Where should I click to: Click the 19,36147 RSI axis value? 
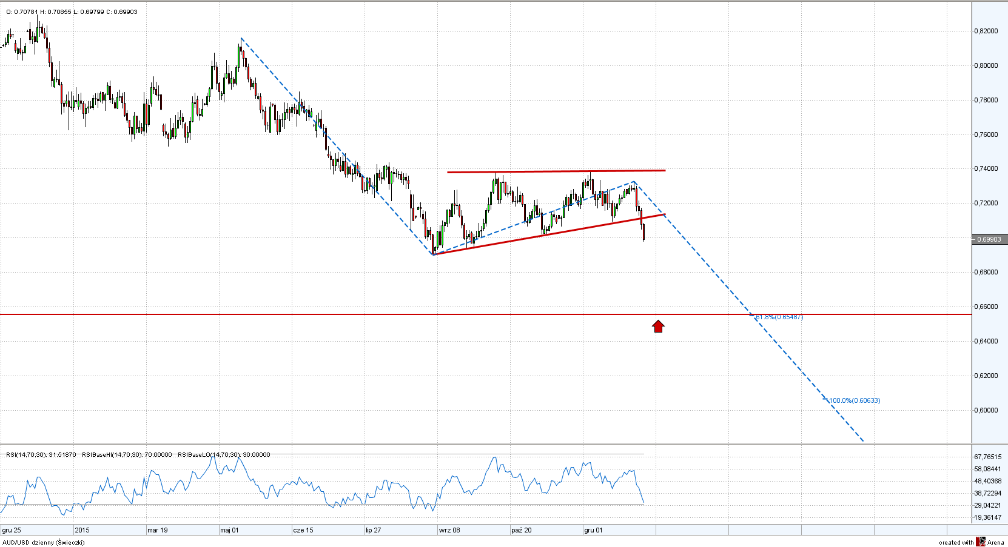[x=988, y=517]
